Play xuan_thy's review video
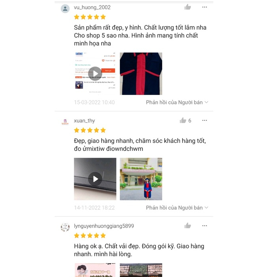The image size is (277, 277). tap(95, 179)
